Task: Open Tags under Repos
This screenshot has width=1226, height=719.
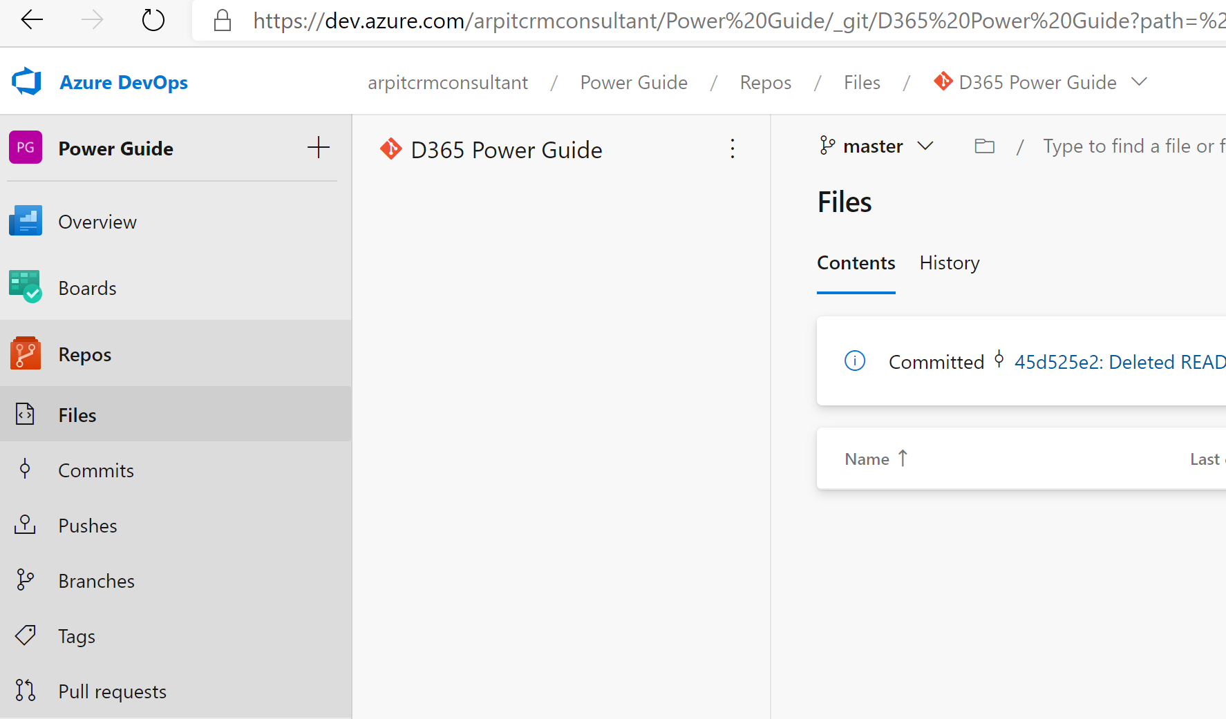Action: pos(77,636)
